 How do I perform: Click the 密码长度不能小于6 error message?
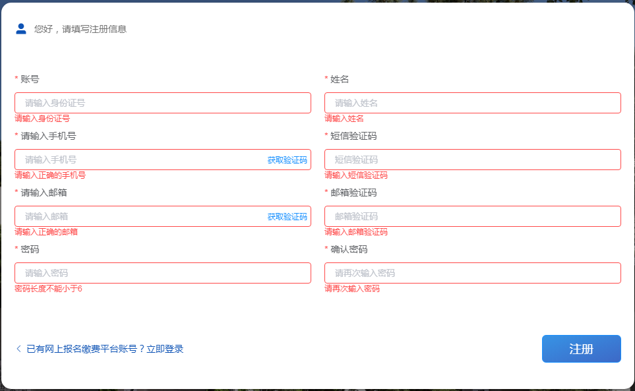[x=48, y=289]
